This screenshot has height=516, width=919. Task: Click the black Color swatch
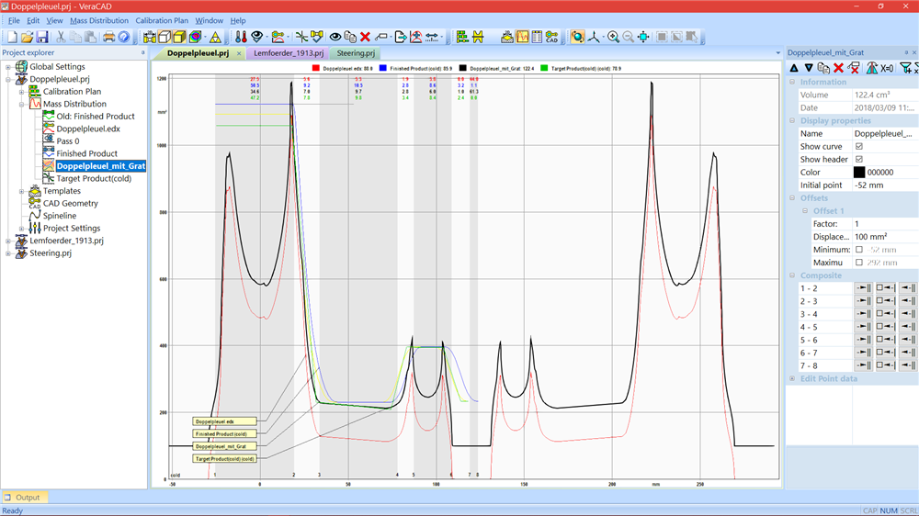point(859,173)
